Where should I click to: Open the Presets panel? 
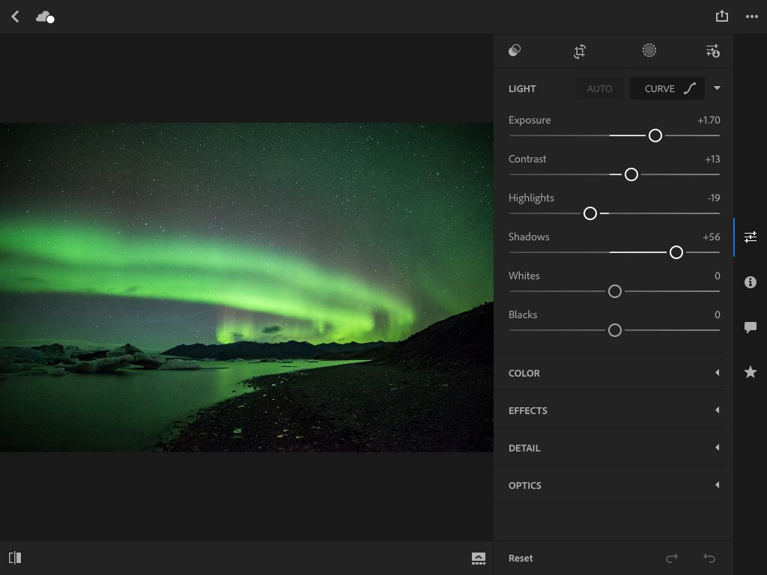click(x=712, y=51)
